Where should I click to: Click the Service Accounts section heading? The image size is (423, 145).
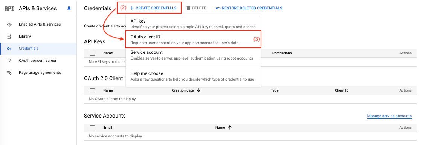105,116
